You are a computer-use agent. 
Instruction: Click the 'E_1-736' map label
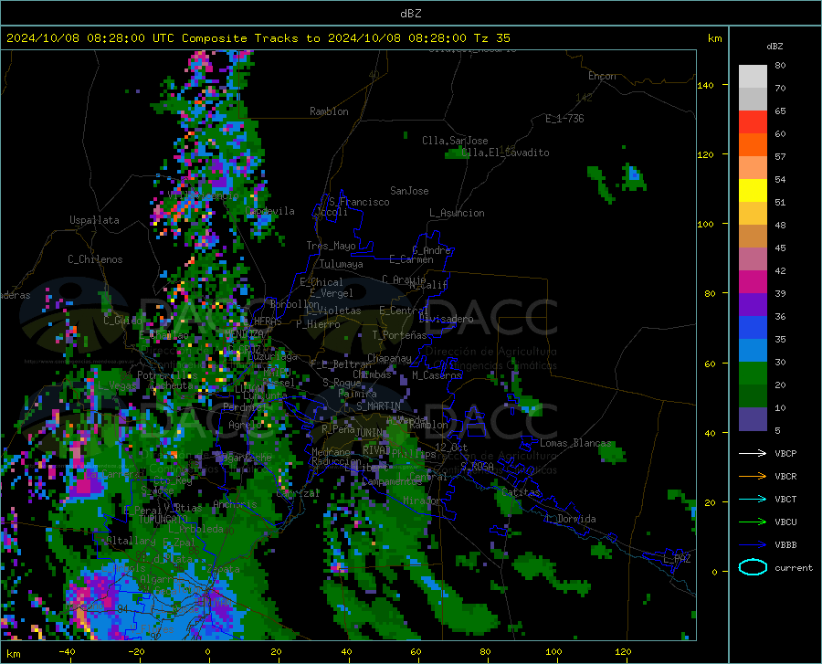[564, 119]
